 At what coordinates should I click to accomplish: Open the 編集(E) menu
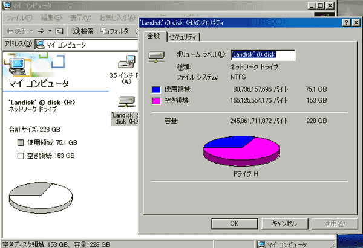tap(51, 17)
